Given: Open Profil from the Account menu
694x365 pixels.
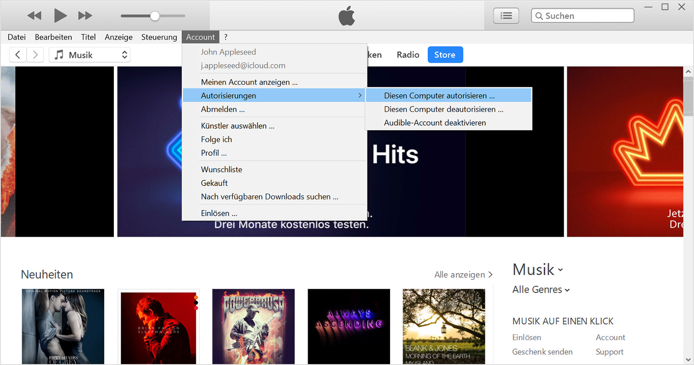Looking at the screenshot, I should [x=274, y=153].
